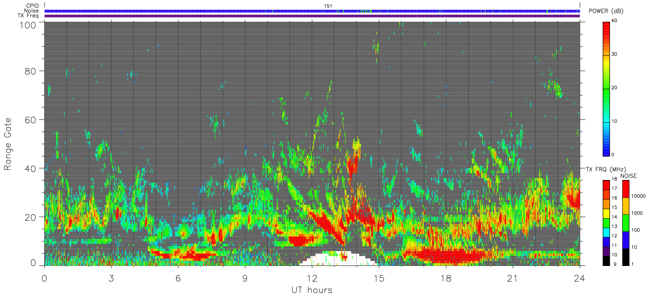Click the purple 10–11 MHz frequency swatch
Viewport: 652px width, 301px height.
point(606,251)
